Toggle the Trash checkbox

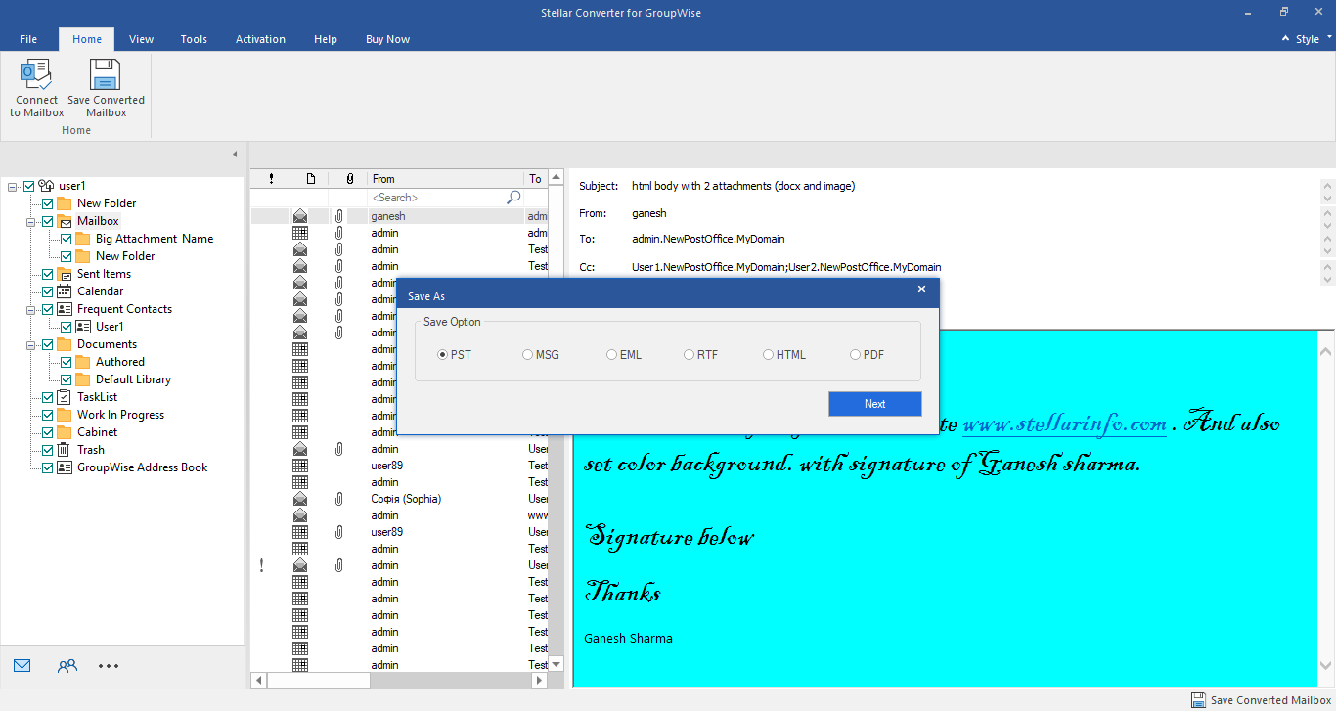(x=47, y=450)
